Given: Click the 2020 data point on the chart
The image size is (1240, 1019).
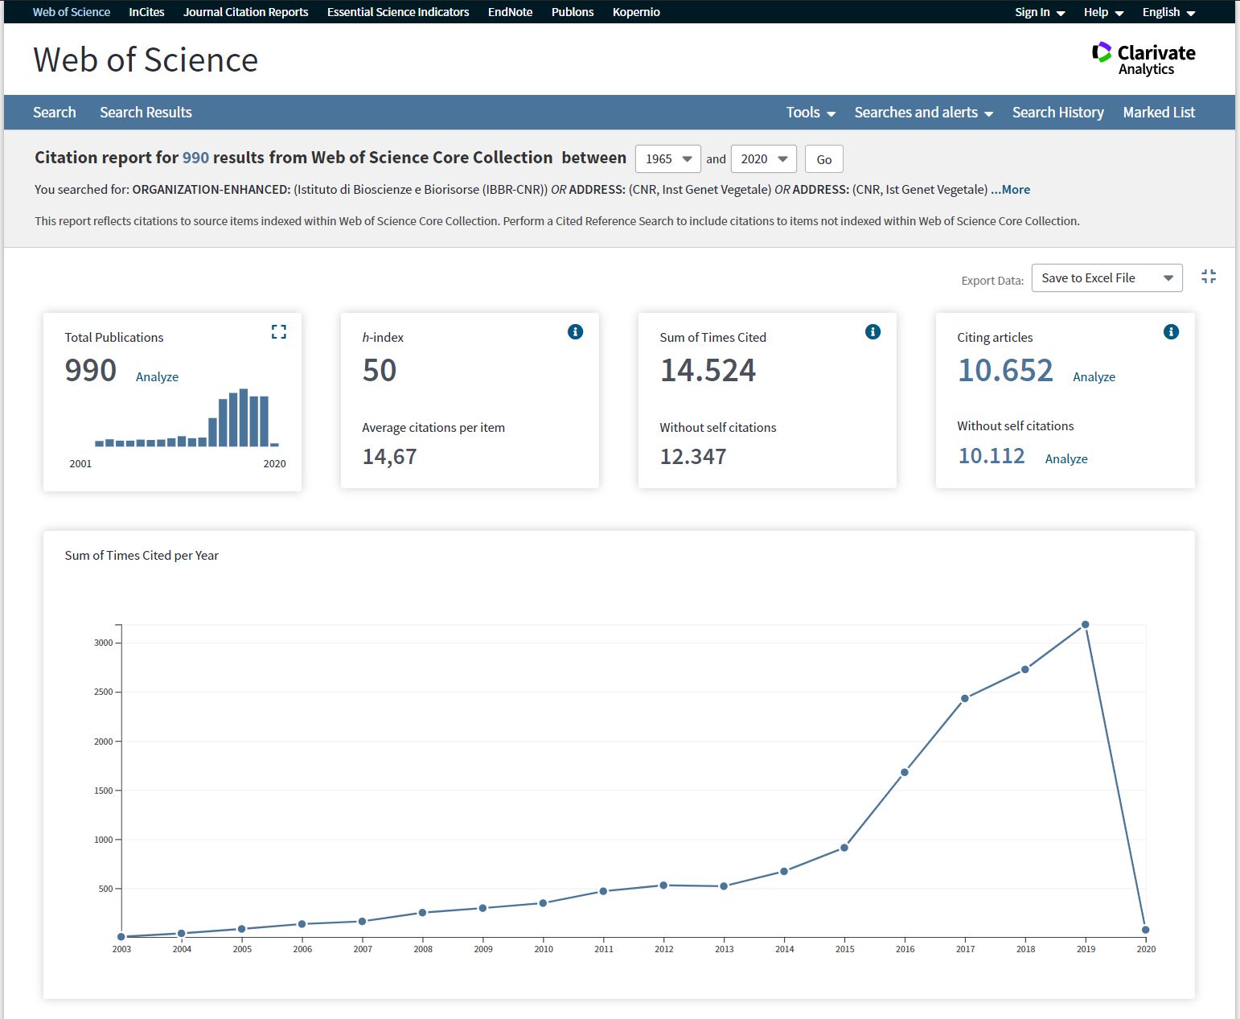Looking at the screenshot, I should coord(1146,930).
